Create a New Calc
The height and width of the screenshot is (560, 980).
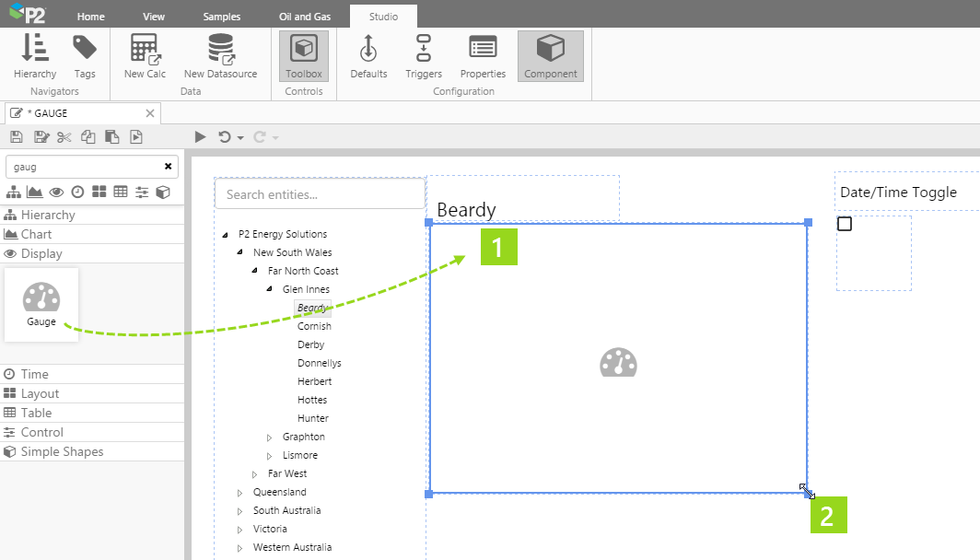145,55
